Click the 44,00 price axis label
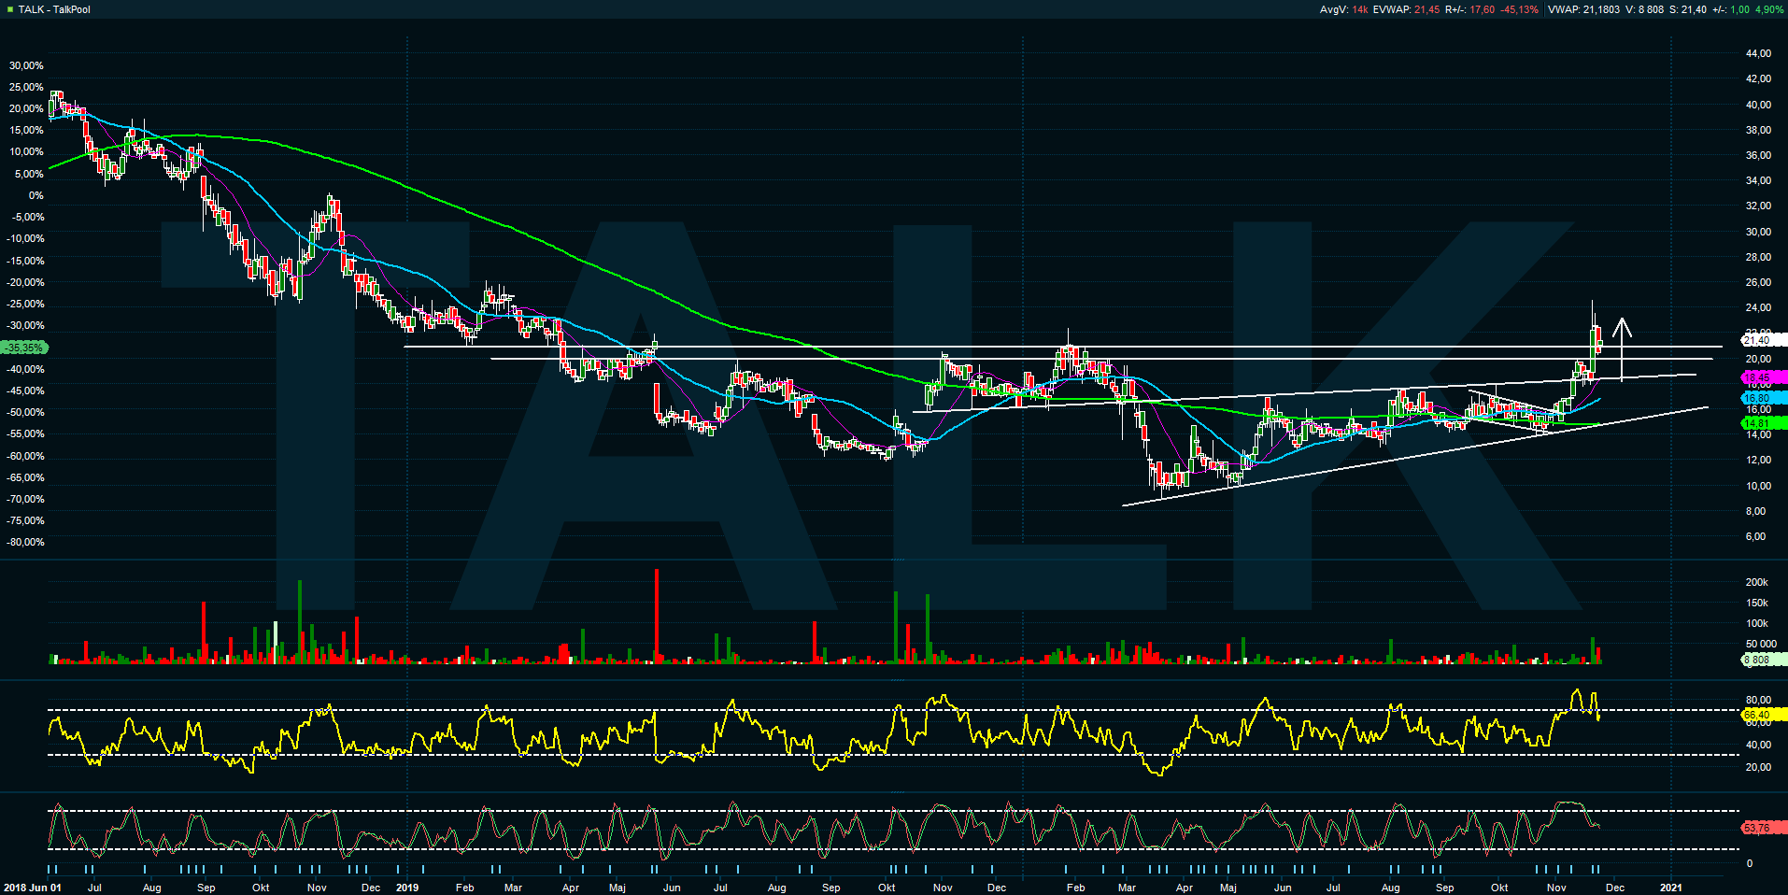The height and width of the screenshot is (895, 1788). [1758, 53]
